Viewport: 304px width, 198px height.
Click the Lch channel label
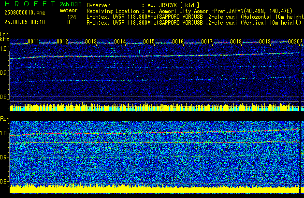(4, 34)
